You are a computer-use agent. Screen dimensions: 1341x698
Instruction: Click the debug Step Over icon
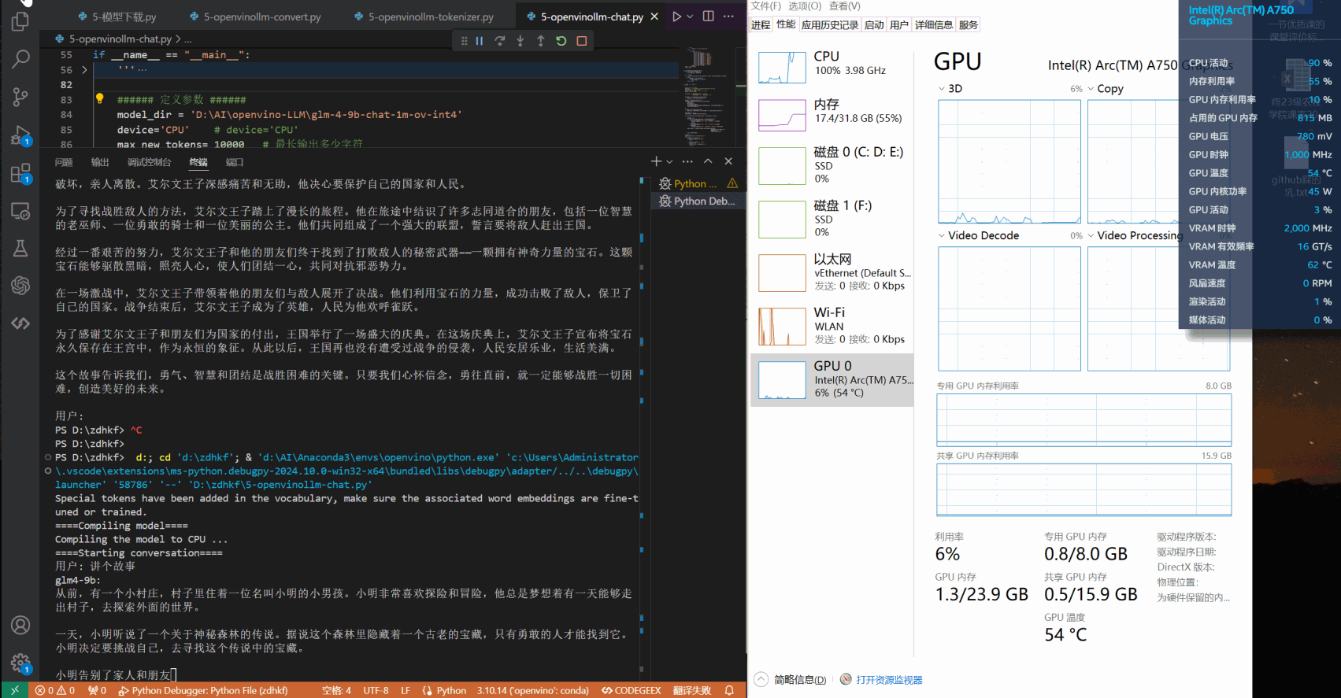point(500,41)
